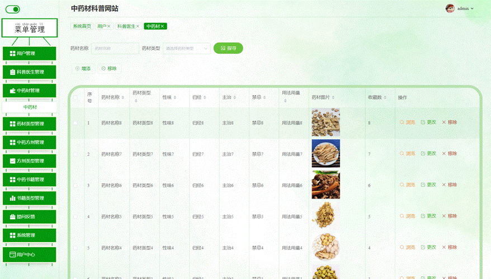This screenshot has height=279, width=491.
Task: Open 中药方剂管理 in sidebar
Action: [30, 142]
